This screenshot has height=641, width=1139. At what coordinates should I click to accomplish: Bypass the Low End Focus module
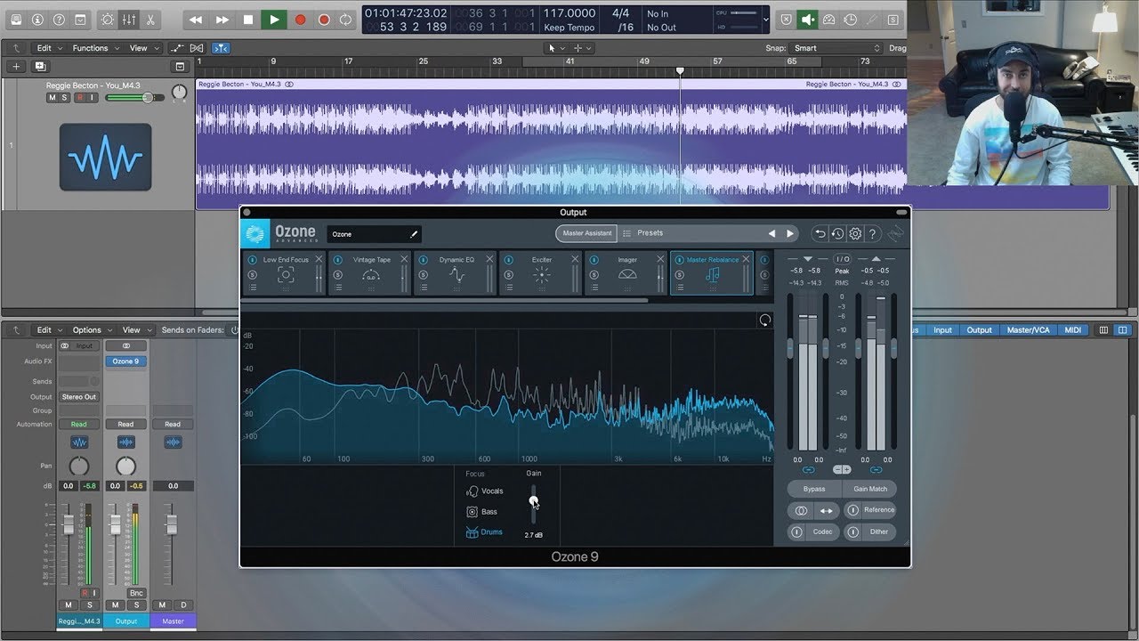click(x=253, y=260)
